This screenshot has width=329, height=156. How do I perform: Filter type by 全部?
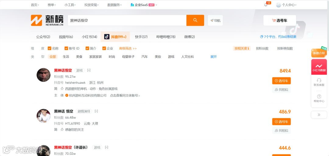pos(53,57)
